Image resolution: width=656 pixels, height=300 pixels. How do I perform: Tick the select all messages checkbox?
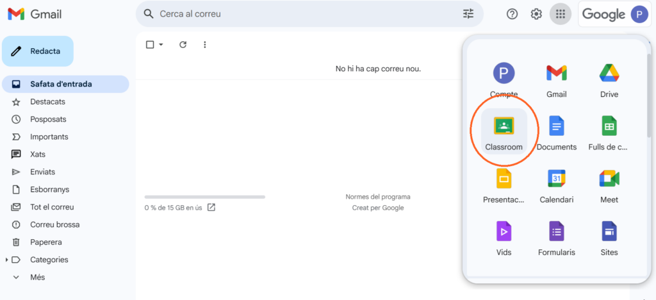click(x=150, y=45)
